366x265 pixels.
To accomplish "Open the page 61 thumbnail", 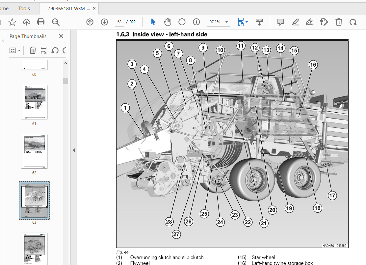I will click(x=34, y=102).
